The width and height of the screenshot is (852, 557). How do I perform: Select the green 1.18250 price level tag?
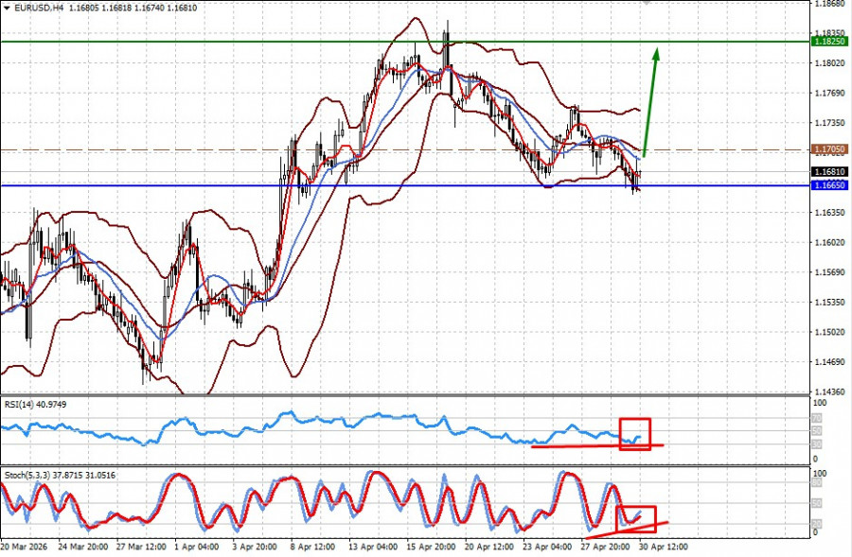pos(829,42)
